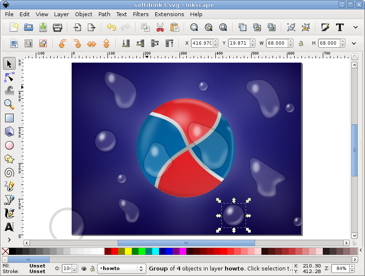
Task: Select the Ellipse circle tool
Action: click(9, 145)
